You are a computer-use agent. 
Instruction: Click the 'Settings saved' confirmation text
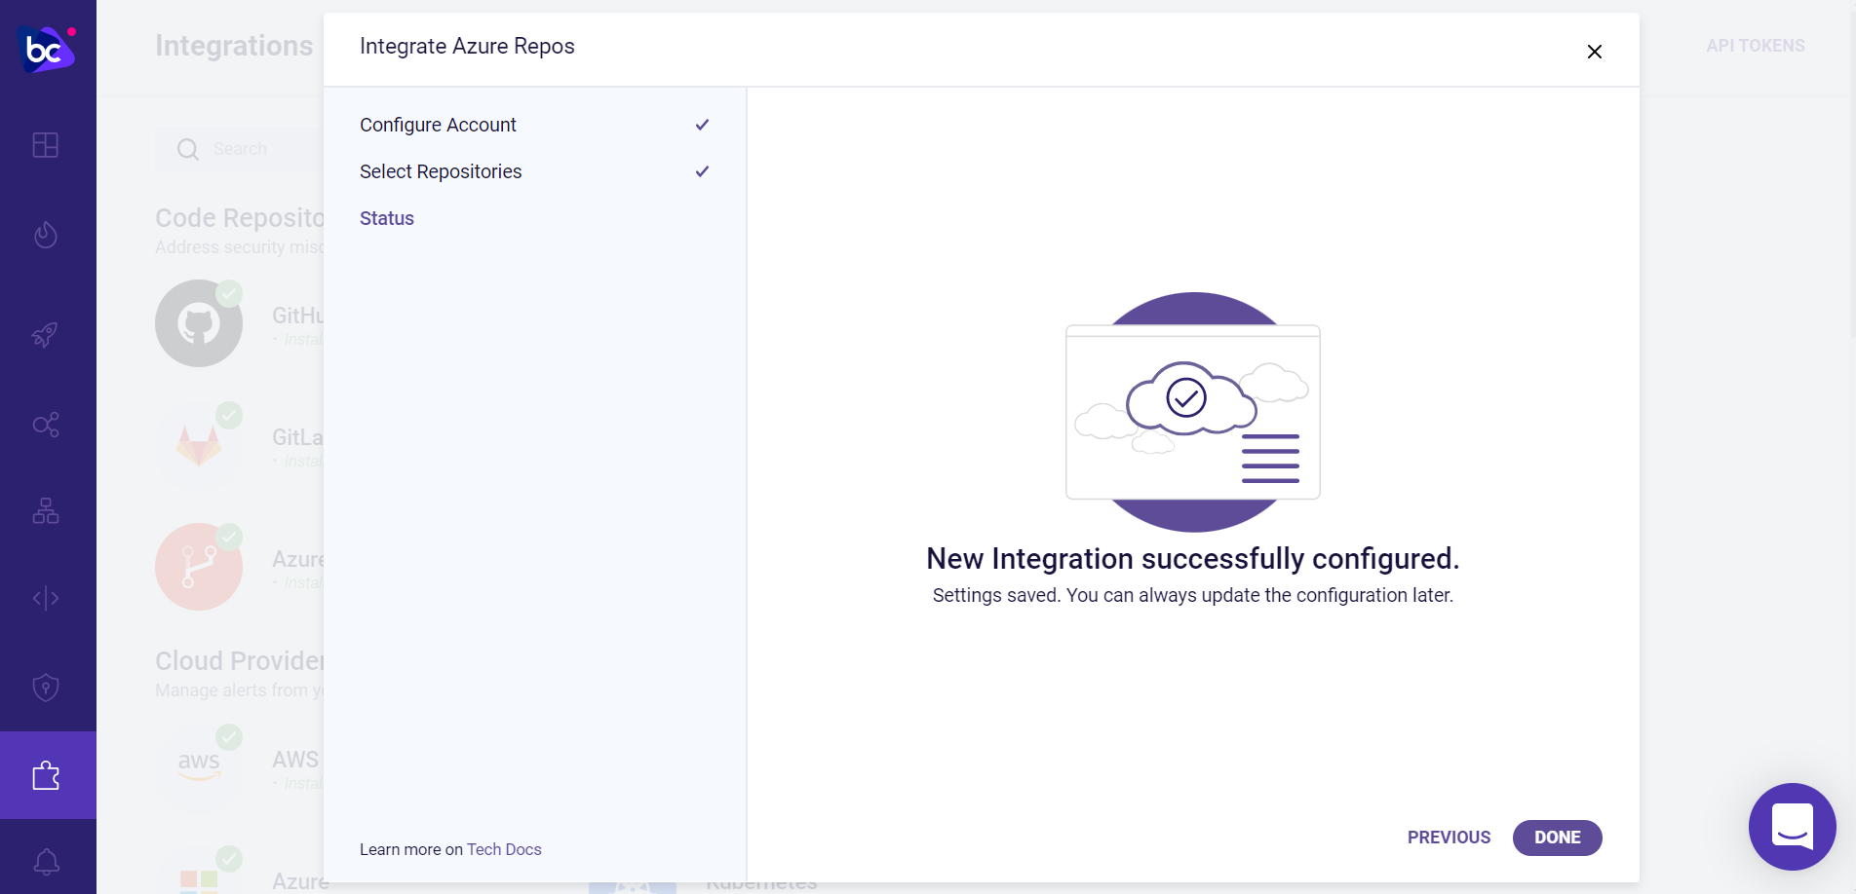tap(1193, 595)
